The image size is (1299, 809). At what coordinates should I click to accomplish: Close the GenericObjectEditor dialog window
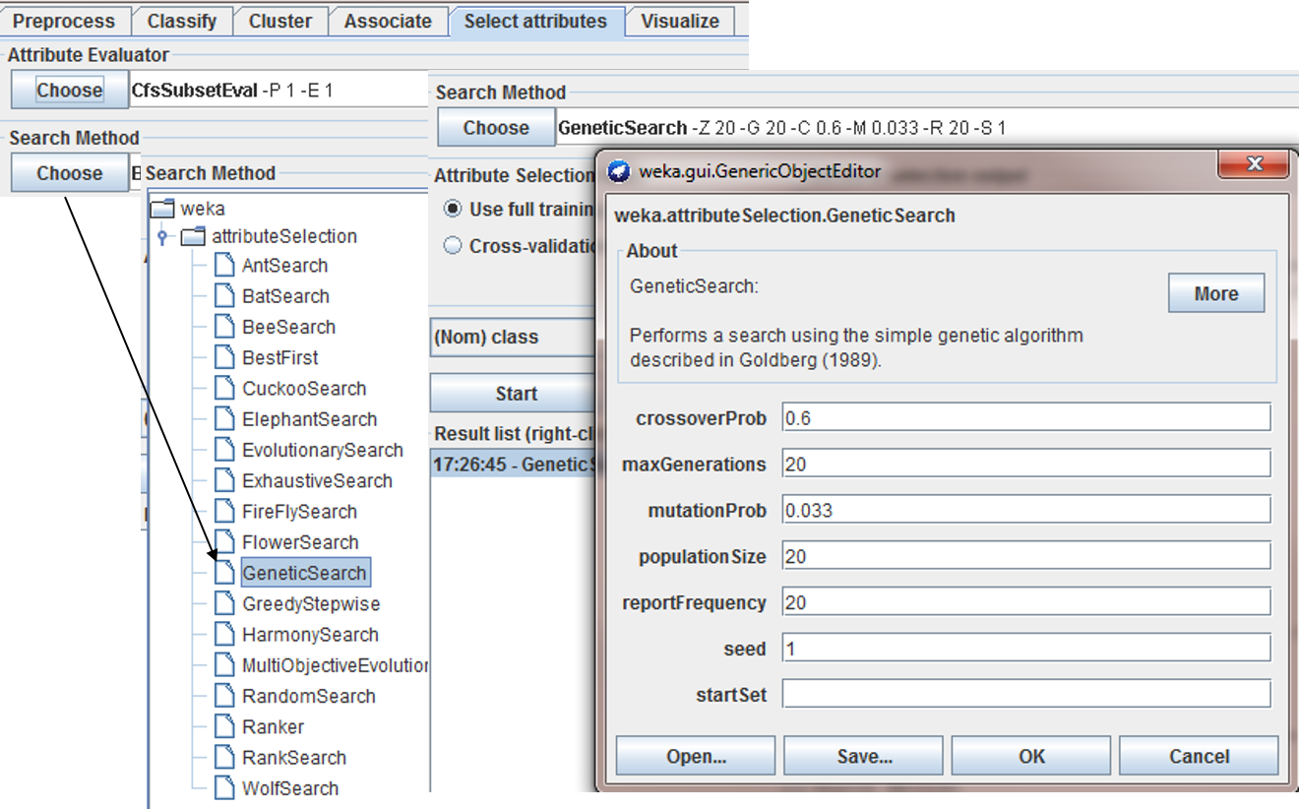(x=1253, y=163)
